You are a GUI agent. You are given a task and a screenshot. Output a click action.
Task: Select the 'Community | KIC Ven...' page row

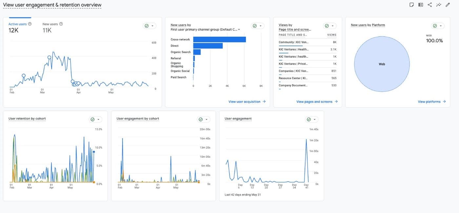click(x=308, y=43)
